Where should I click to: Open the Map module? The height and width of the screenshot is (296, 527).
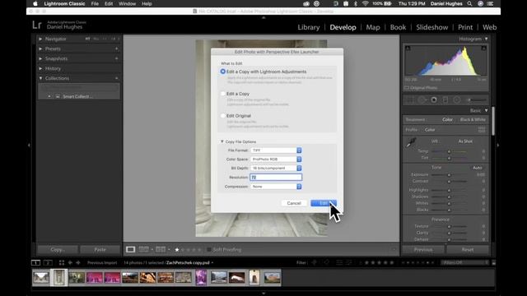pyautogui.click(x=373, y=27)
